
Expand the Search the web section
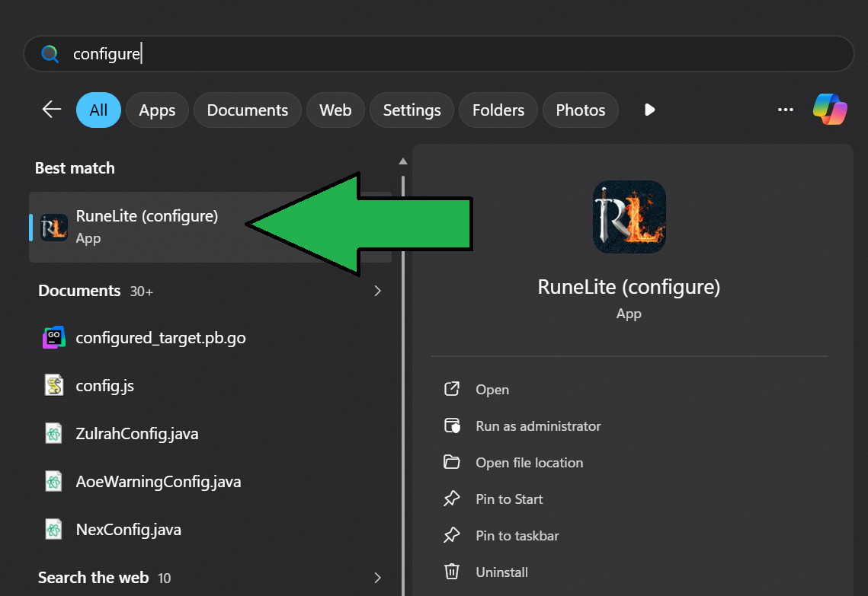(x=377, y=578)
